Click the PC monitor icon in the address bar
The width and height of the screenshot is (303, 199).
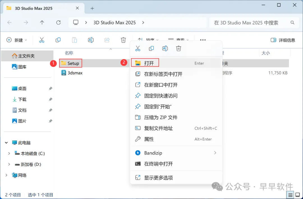(x=76, y=23)
